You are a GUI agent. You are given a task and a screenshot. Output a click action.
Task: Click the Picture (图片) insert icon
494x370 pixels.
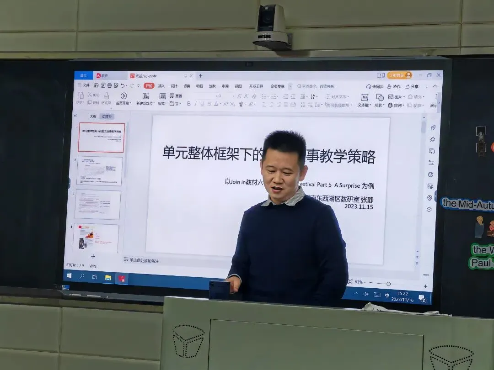(391, 96)
